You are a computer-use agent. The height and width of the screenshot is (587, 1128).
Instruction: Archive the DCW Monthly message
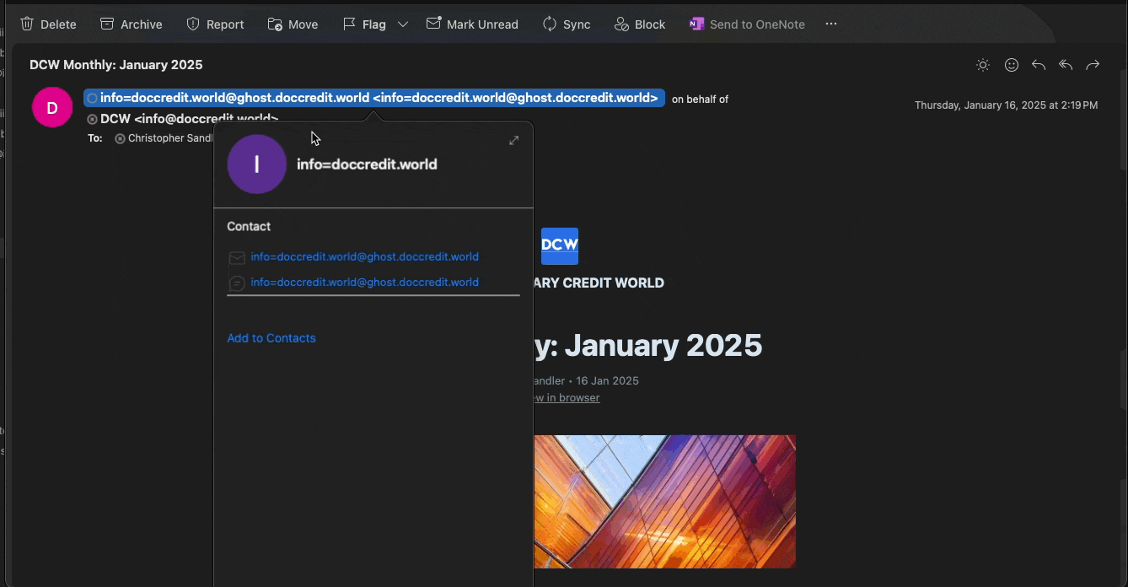[x=131, y=24]
